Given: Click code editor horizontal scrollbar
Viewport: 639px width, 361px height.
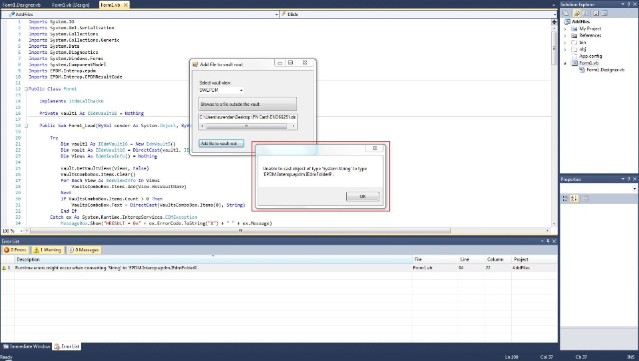Looking at the screenshot, I should tap(240, 231).
